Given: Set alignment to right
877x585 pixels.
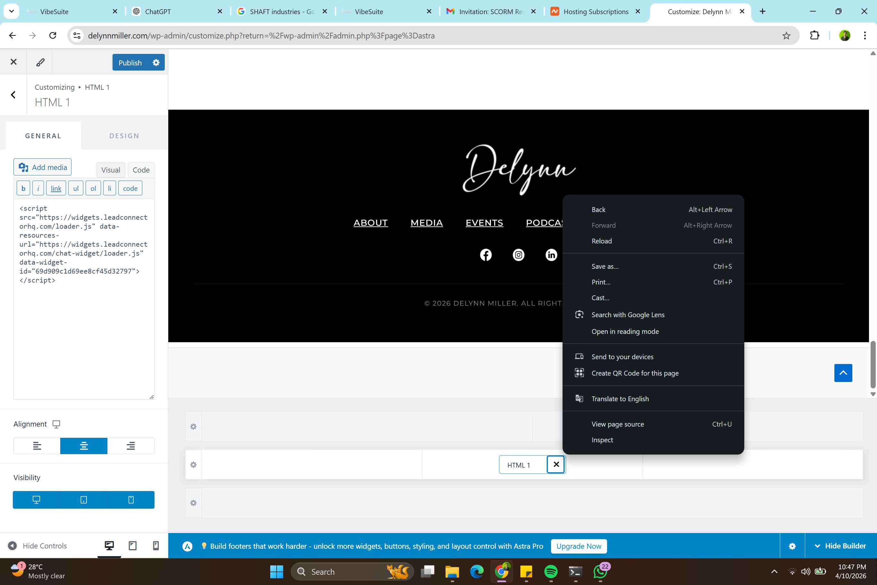Looking at the screenshot, I should pyautogui.click(x=131, y=446).
